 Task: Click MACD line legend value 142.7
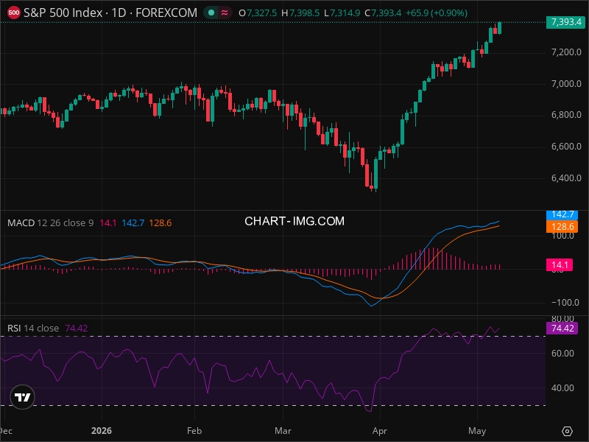tap(133, 223)
